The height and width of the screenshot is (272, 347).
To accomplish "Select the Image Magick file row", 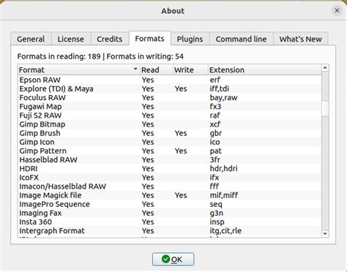I will 170,195.
